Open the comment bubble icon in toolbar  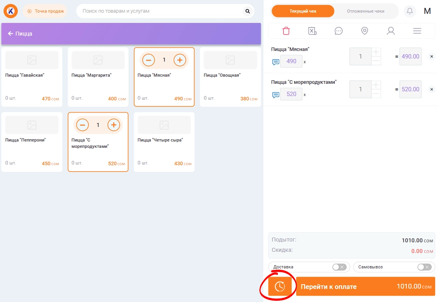(338, 31)
